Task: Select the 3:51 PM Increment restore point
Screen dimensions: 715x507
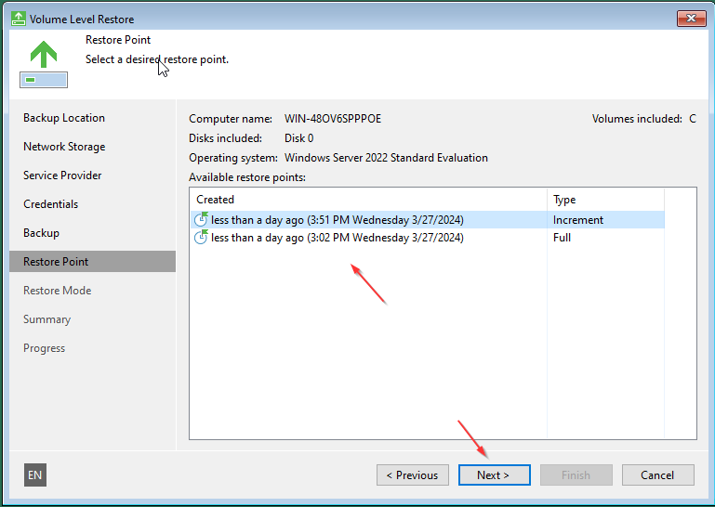Action: [428, 219]
